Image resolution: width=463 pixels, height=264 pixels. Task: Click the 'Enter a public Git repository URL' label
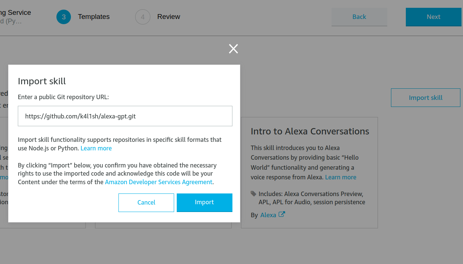tap(63, 97)
